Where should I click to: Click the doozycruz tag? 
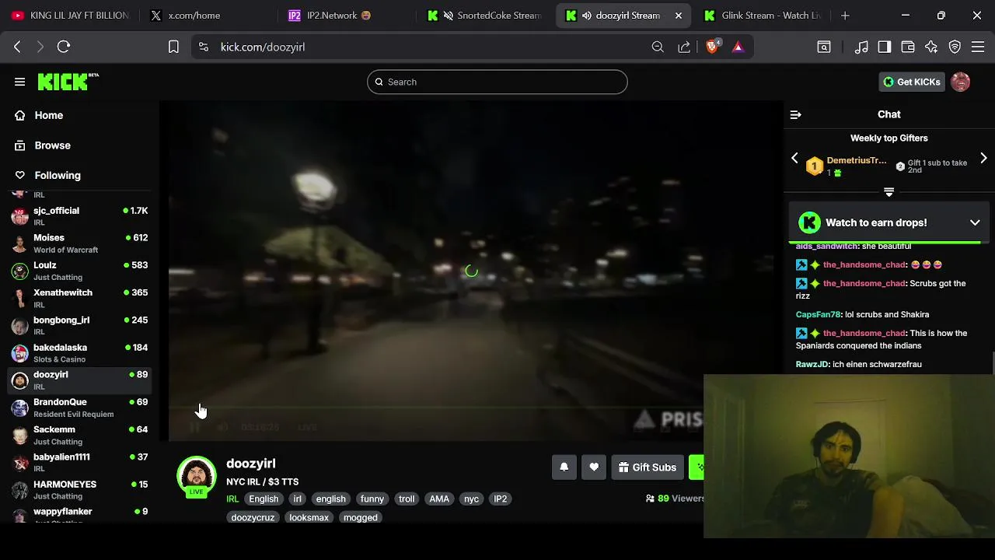[x=253, y=517]
